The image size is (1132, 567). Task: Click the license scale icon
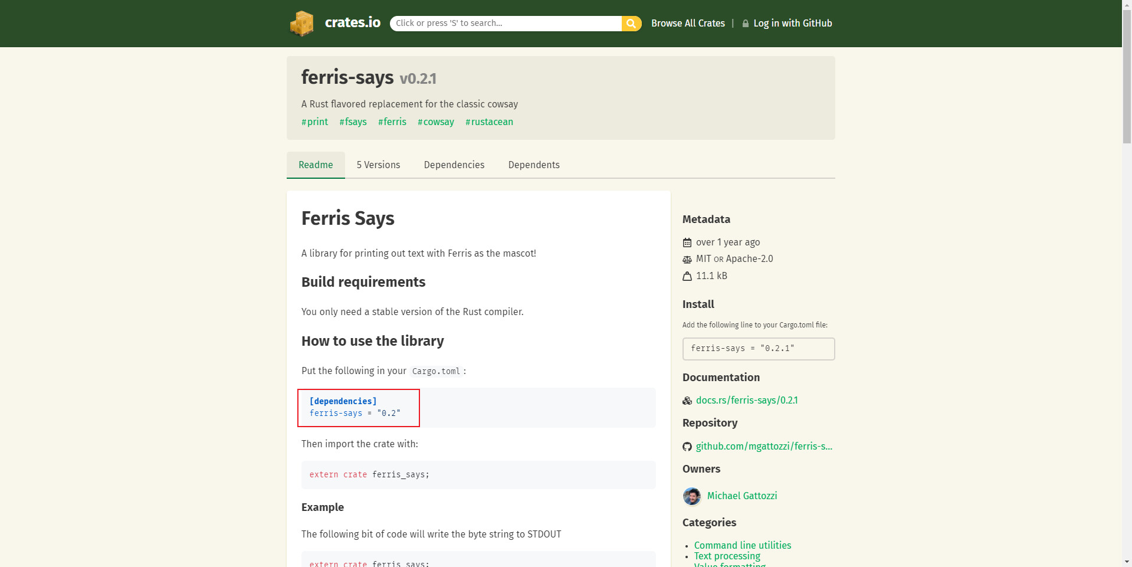(687, 259)
